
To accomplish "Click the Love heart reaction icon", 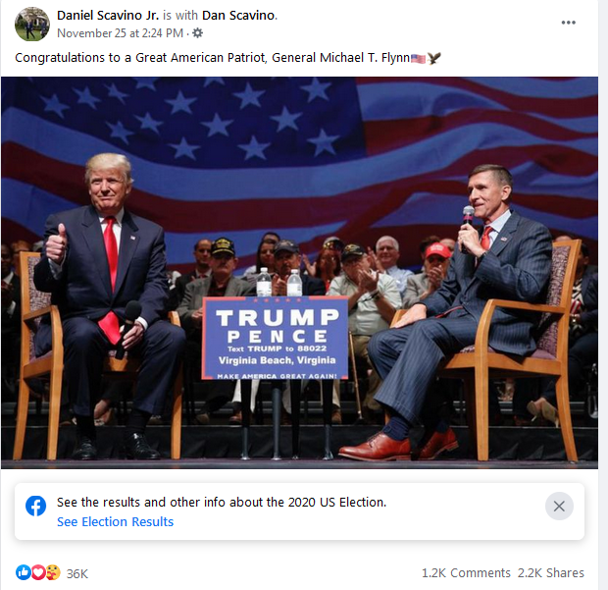I will [38, 572].
